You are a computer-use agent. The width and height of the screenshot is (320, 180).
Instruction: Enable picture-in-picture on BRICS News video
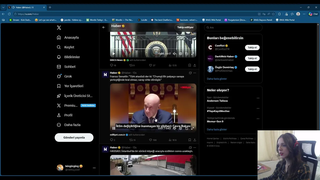click(x=186, y=53)
